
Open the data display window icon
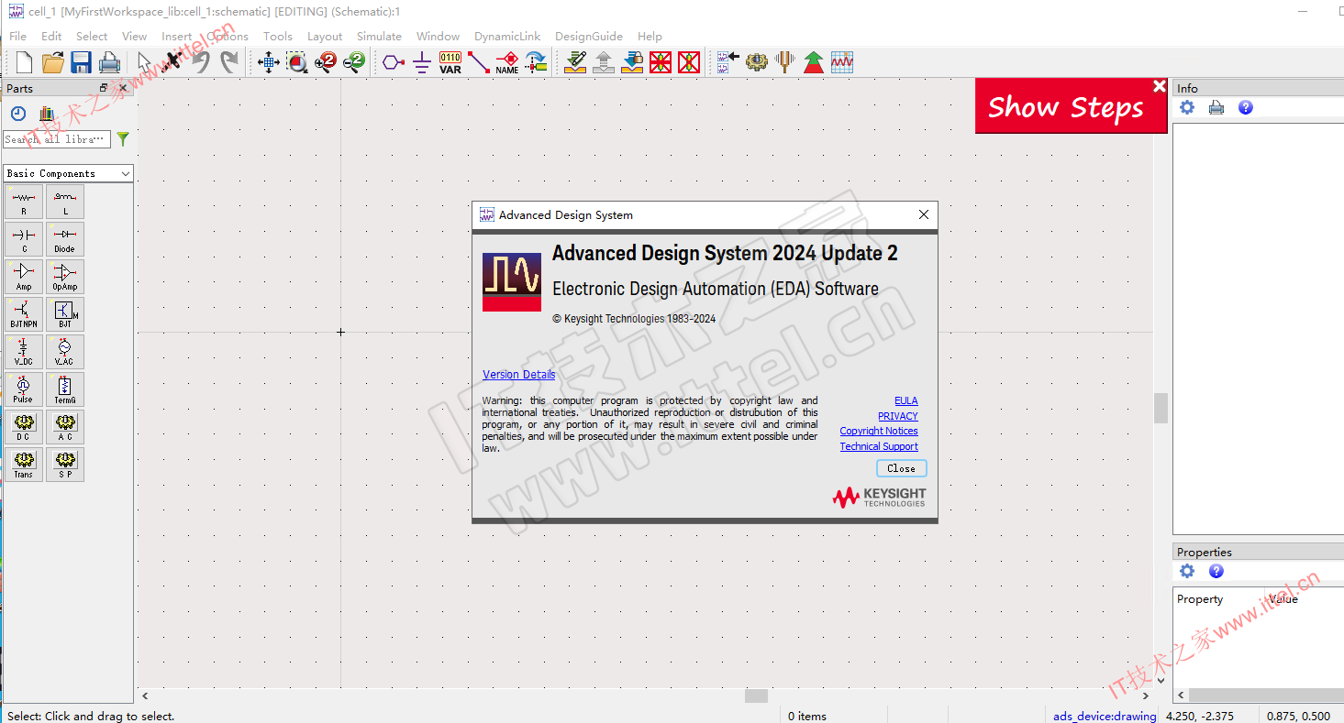842,62
